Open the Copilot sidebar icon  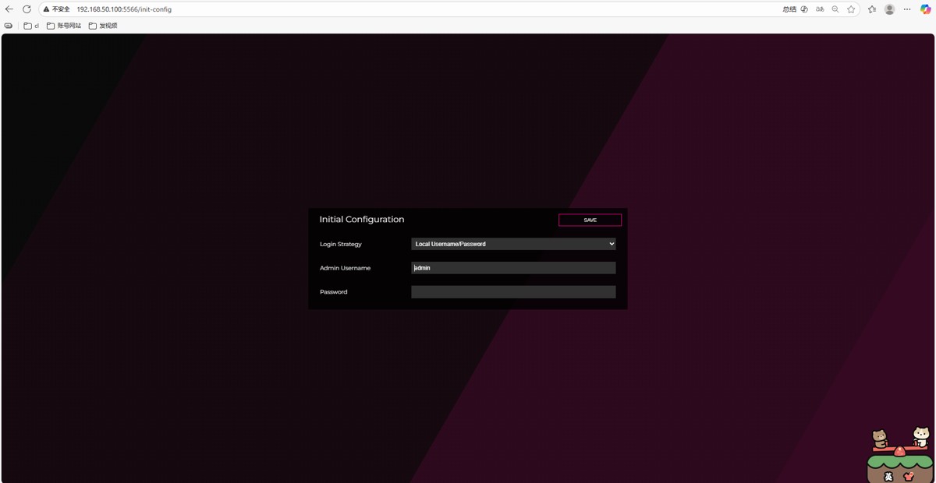[925, 9]
